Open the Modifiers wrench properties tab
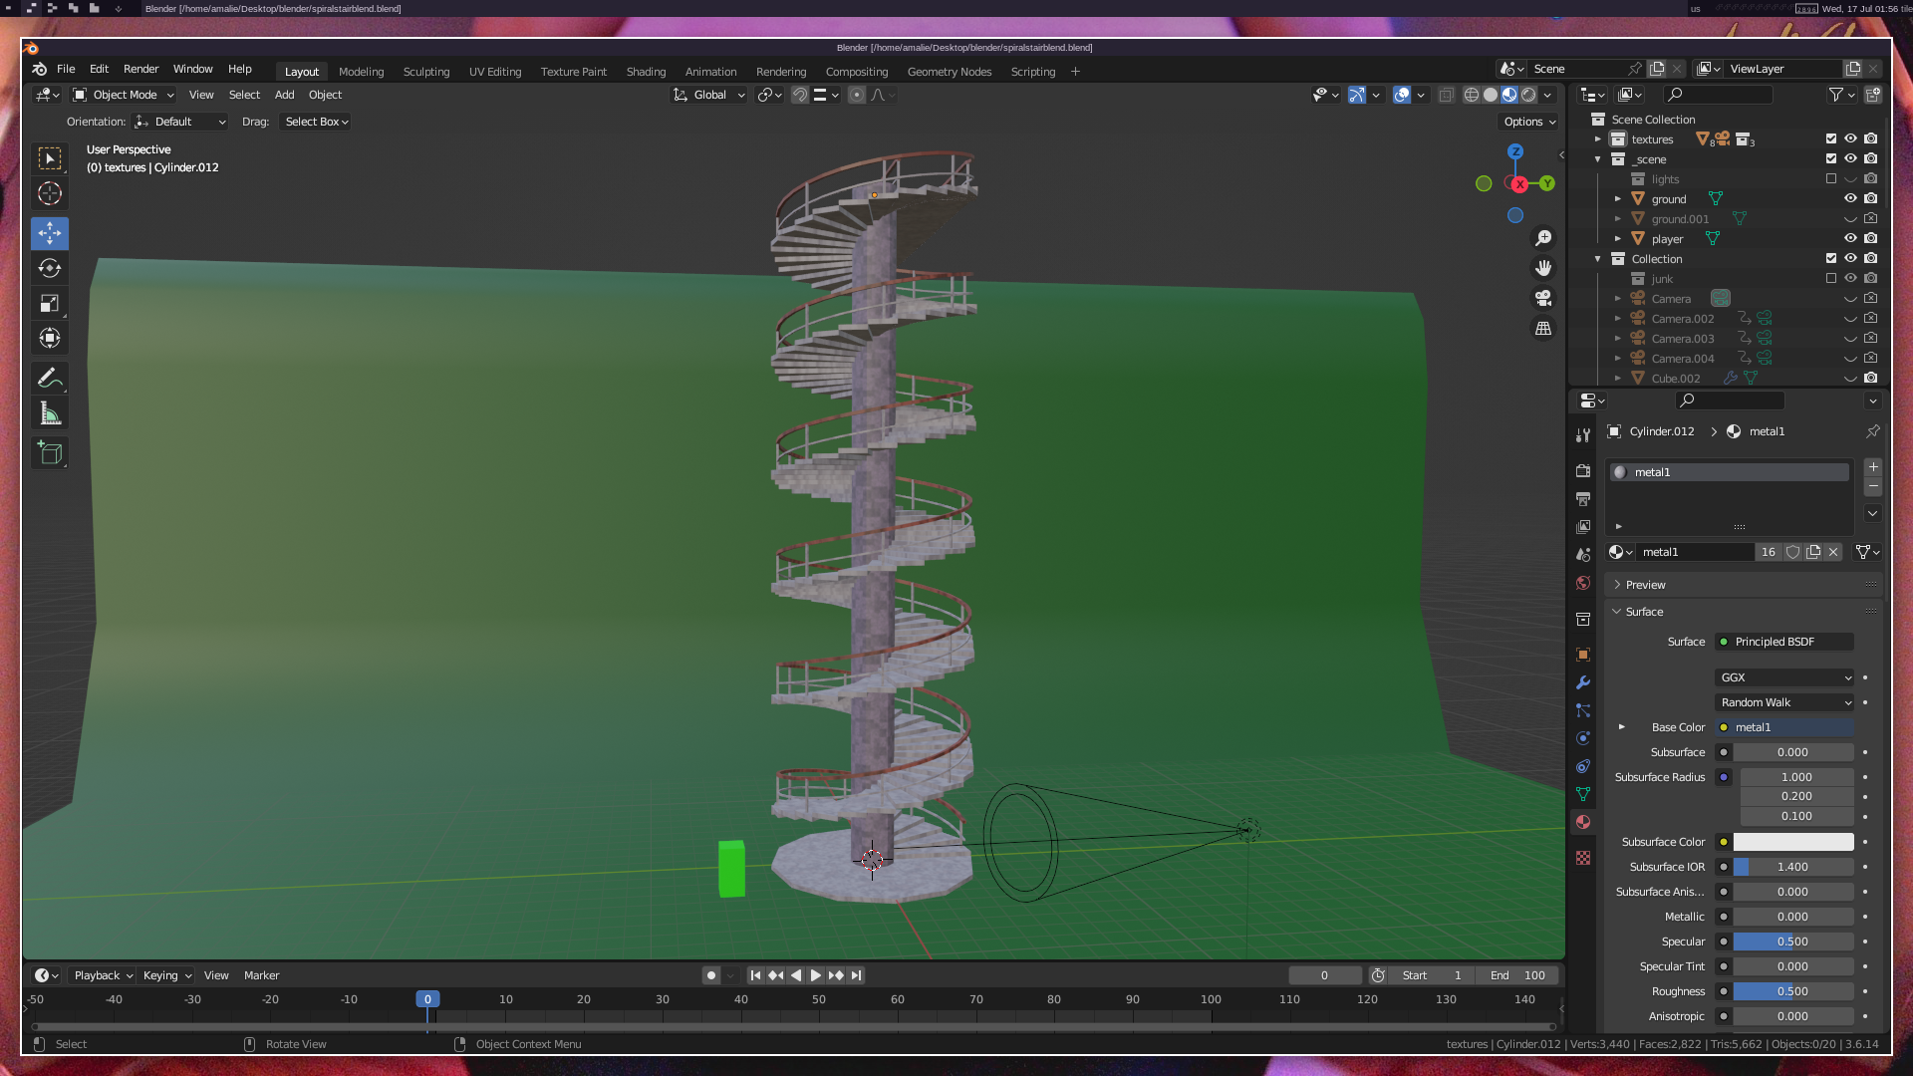Viewport: 1913px width, 1076px height. [1583, 682]
